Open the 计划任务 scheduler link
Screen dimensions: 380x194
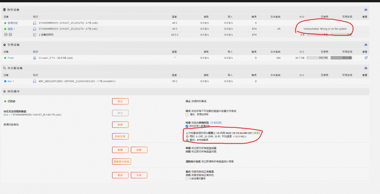216,123
